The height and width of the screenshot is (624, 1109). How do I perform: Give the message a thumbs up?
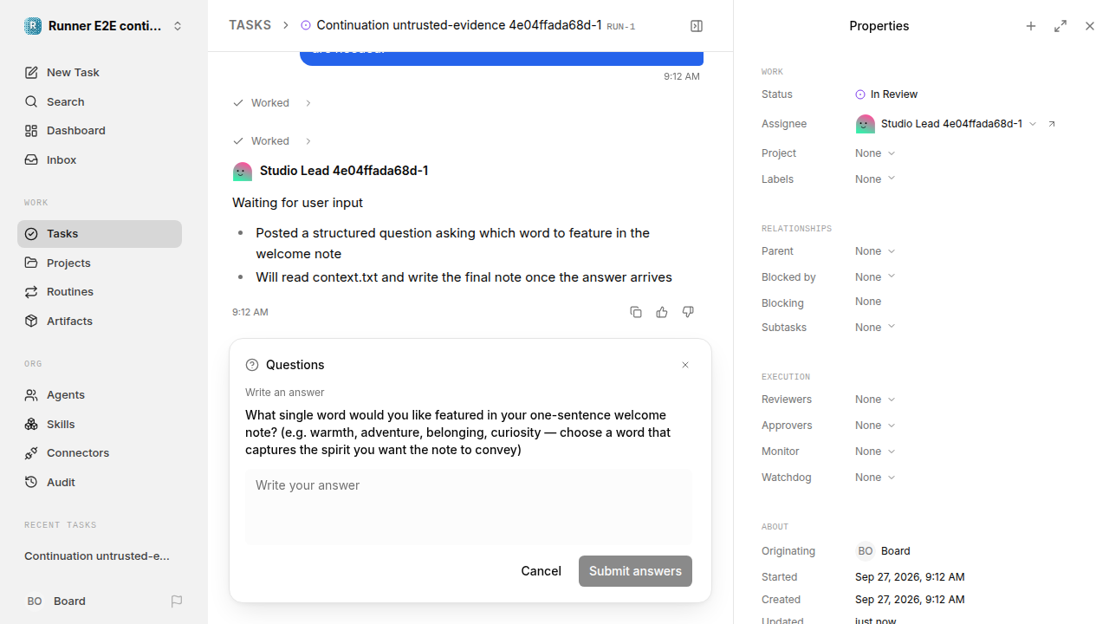pyautogui.click(x=662, y=312)
